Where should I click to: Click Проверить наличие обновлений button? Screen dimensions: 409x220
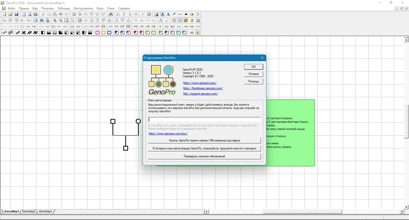click(x=204, y=156)
